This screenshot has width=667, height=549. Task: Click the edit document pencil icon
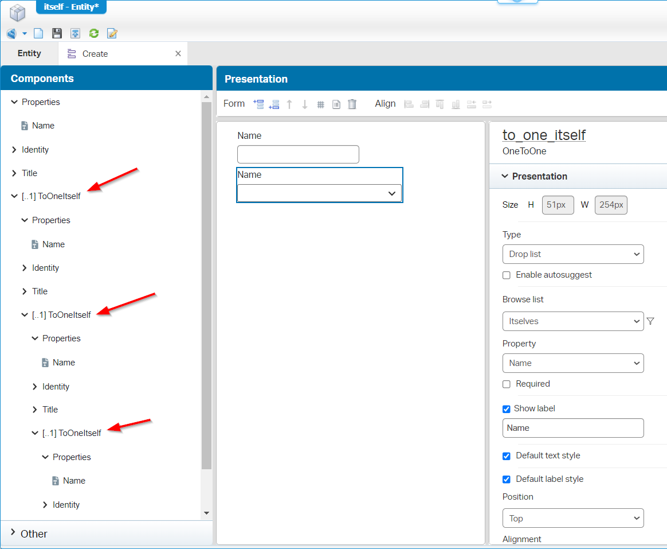(x=112, y=33)
